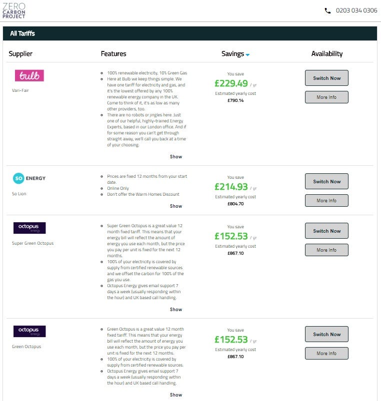381x401 pixels.
Task: Switch now to Green Octopus tariff
Action: 326,334
